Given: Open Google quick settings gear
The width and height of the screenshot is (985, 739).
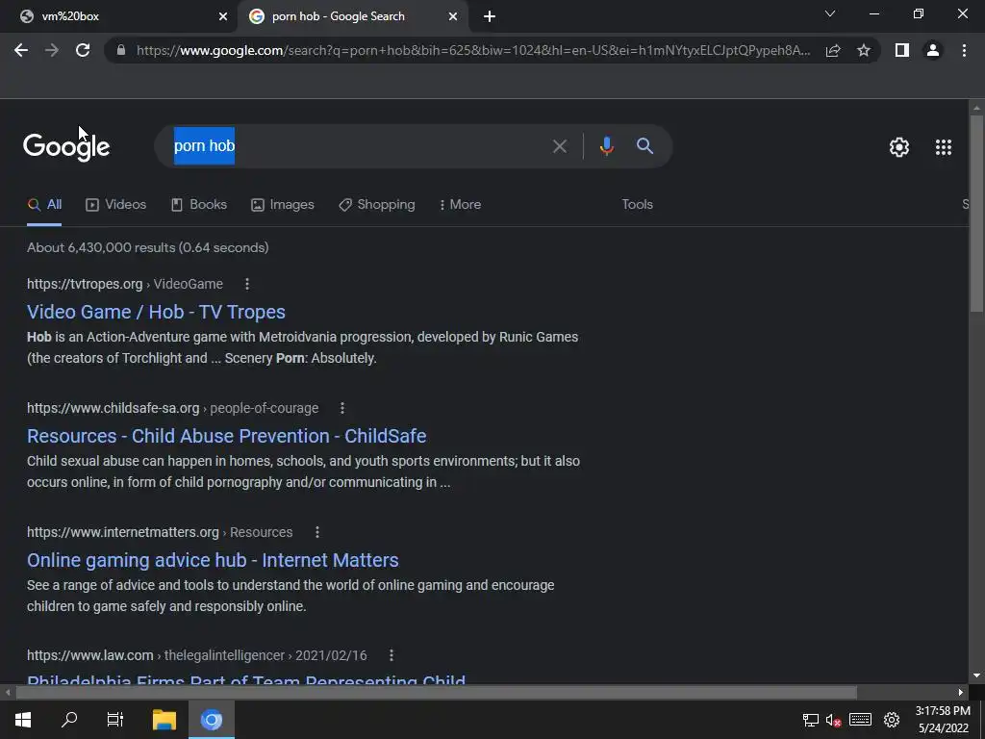Looking at the screenshot, I should (899, 147).
